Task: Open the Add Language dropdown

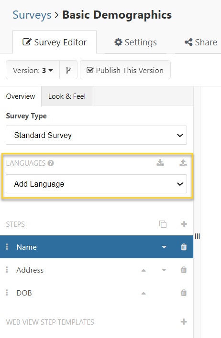Action: (x=96, y=184)
